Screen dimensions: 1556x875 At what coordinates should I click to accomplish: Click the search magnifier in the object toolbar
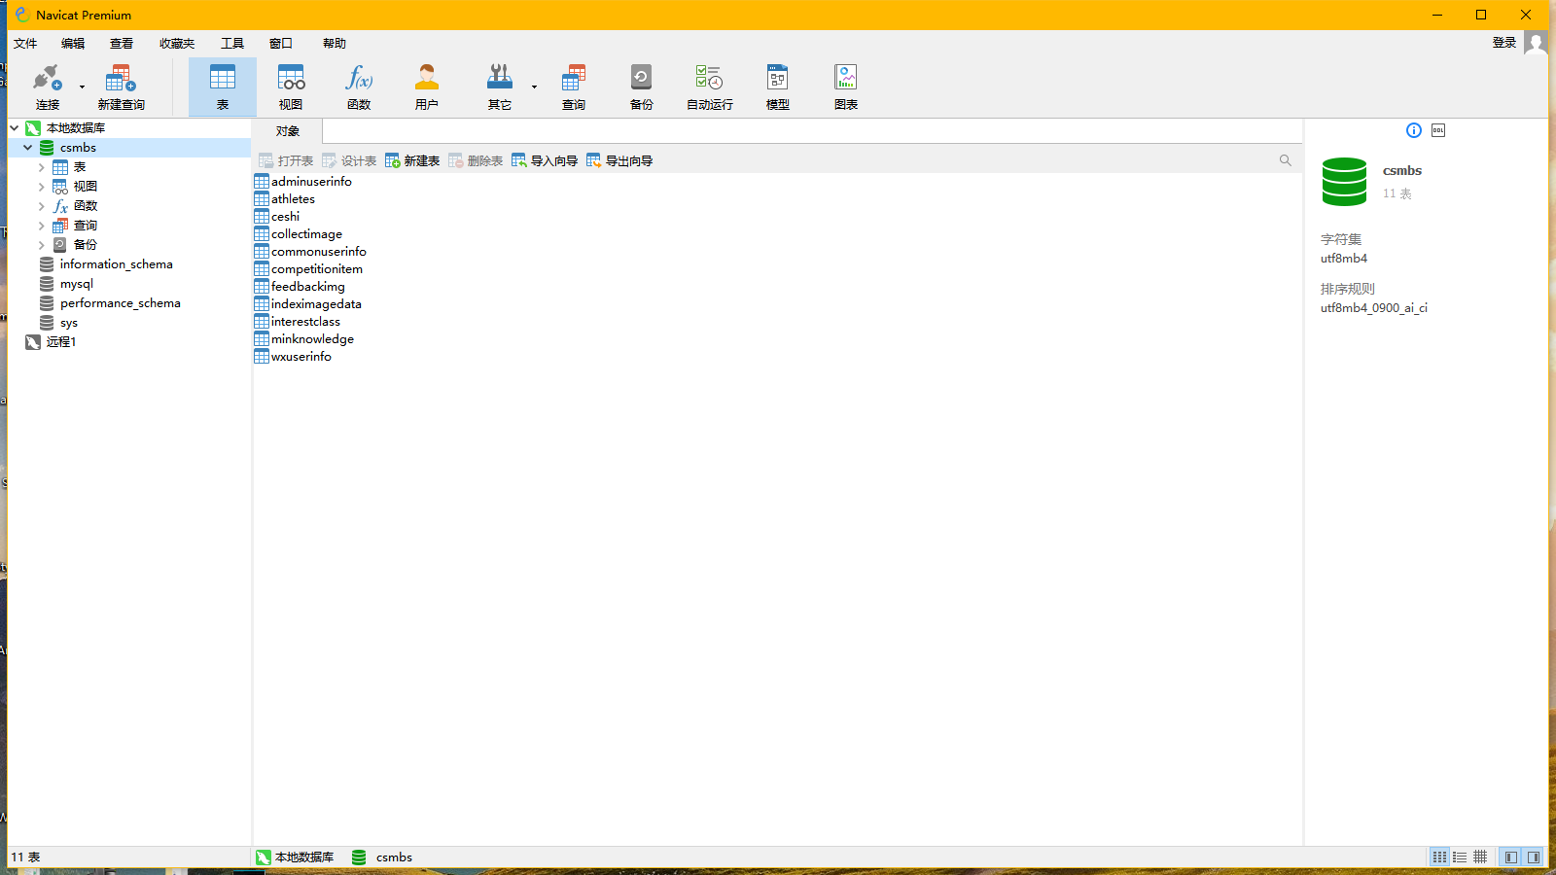1286,160
